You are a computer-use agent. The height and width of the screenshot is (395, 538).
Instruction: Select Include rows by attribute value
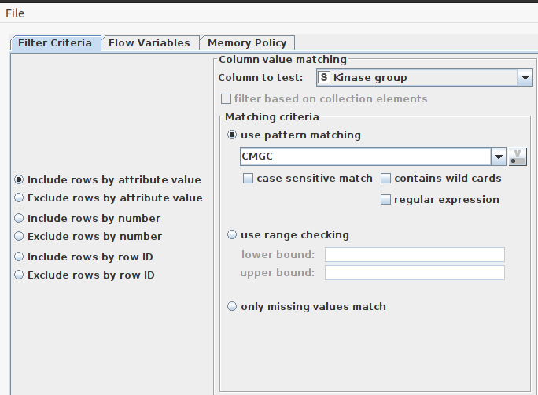click(20, 180)
